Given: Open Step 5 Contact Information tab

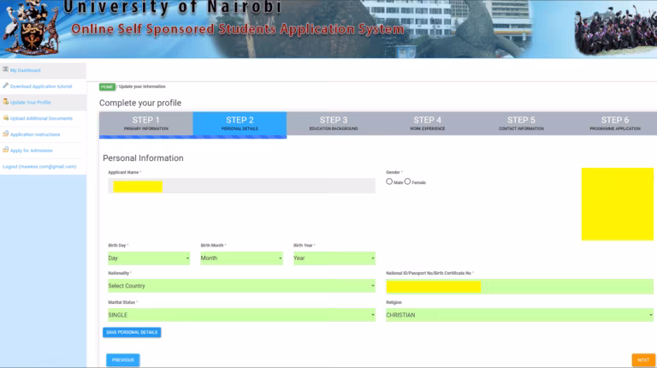Looking at the screenshot, I should 521,123.
